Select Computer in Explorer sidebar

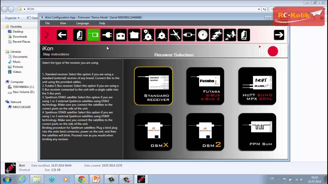[x=17, y=82]
